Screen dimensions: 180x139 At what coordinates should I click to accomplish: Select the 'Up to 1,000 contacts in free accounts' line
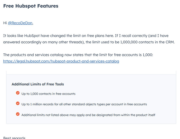[48, 94]
